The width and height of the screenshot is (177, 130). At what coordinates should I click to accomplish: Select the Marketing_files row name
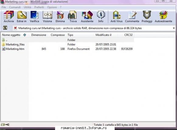pos(15,45)
